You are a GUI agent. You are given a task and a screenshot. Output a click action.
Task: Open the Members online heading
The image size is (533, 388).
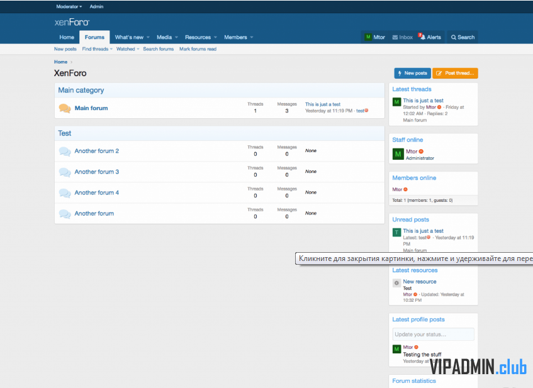414,178
